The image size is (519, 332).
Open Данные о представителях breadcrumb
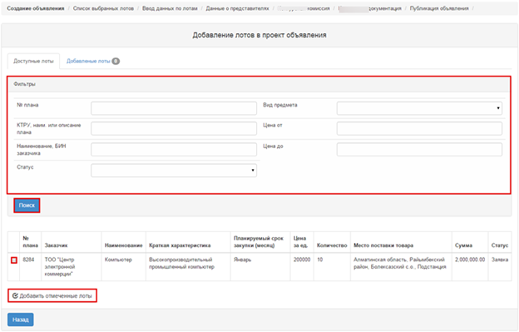pos(237,8)
